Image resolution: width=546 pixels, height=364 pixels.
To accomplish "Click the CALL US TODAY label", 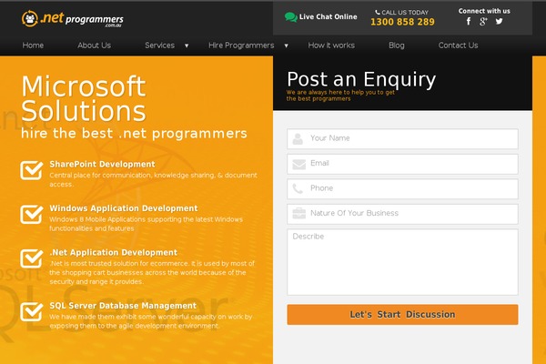I will 405,12.
